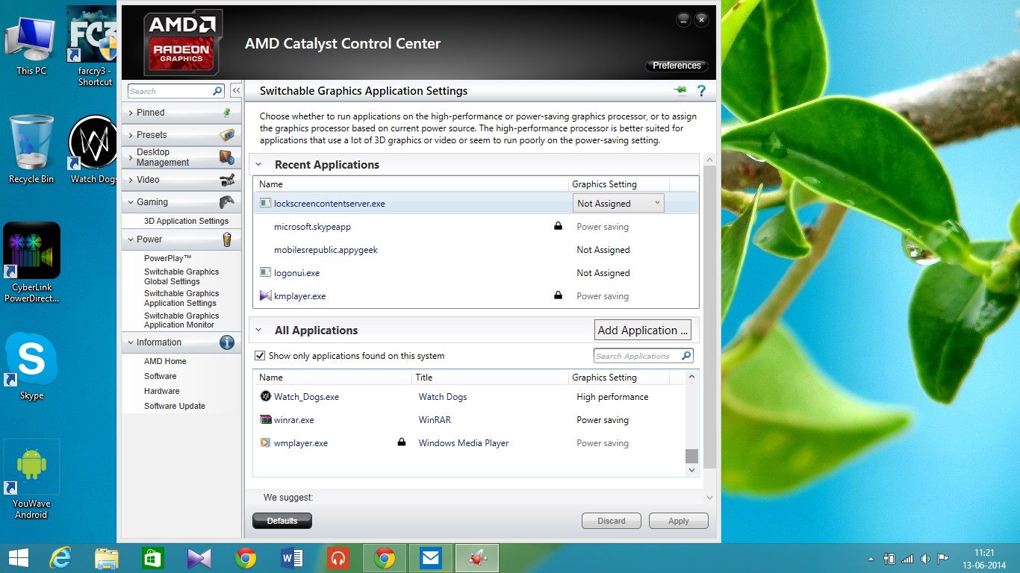Image resolution: width=1020 pixels, height=573 pixels.
Task: Click the green pin page icon
Action: click(x=680, y=91)
